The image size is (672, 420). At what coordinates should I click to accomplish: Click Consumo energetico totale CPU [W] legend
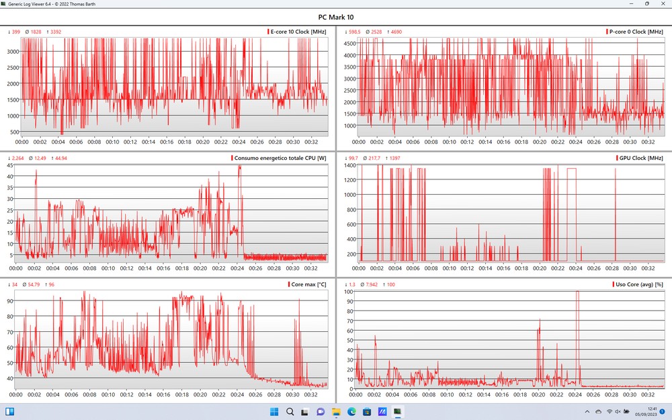pos(280,158)
